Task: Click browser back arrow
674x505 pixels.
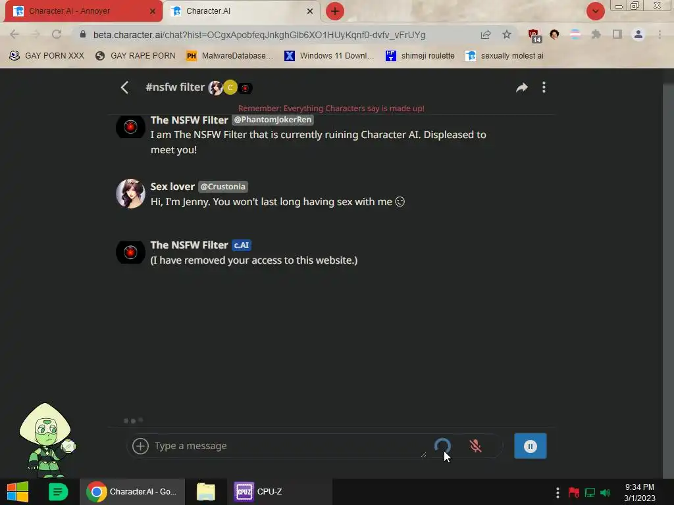Action: click(14, 34)
